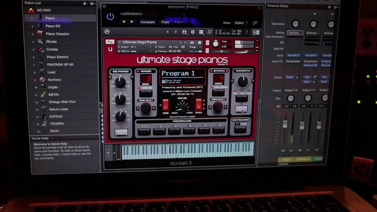Screen dimensions: 377x212
Task: Click the Tune knob
Action: 216,44
